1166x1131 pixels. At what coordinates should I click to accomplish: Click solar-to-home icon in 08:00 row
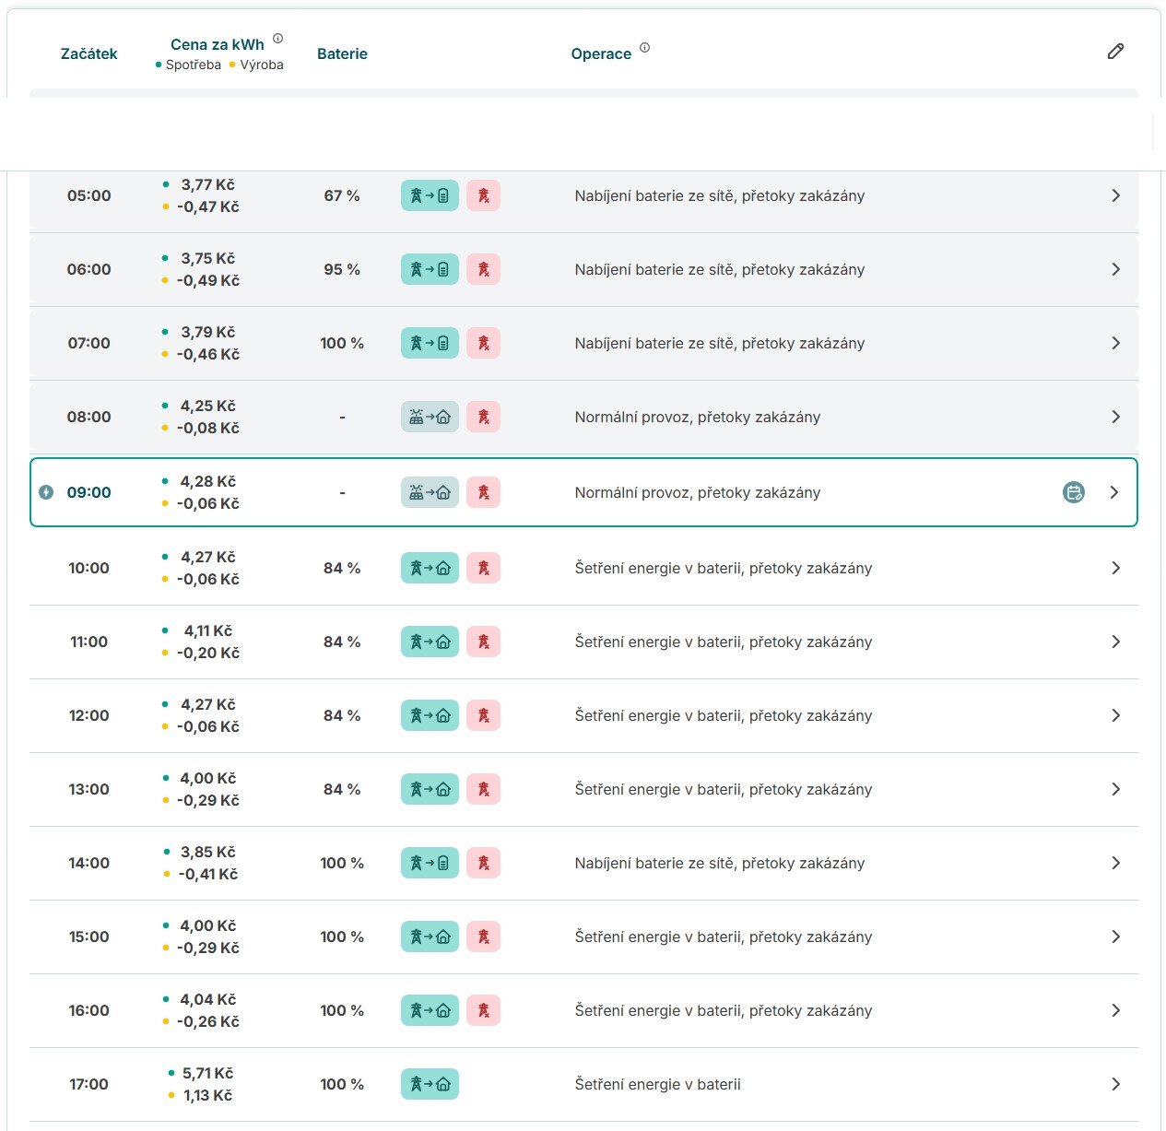430,417
